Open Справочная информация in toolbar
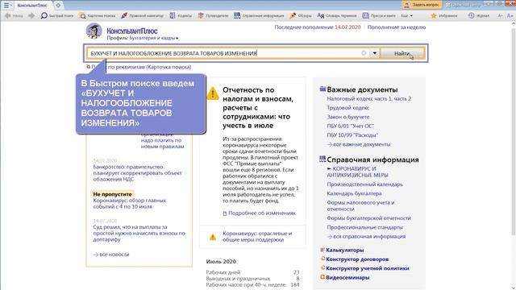The image size is (516, 290). click(x=259, y=15)
